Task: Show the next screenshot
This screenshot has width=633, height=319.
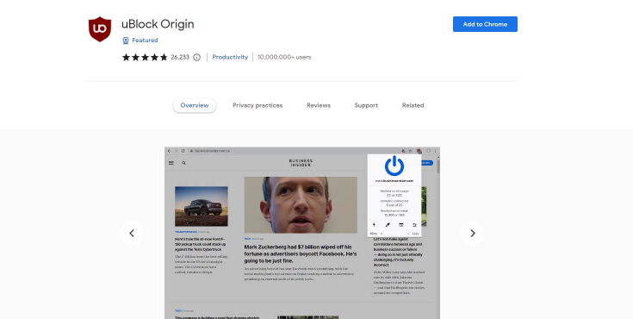Action: pyautogui.click(x=473, y=234)
